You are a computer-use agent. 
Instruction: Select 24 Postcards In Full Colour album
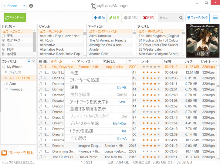(160, 40)
